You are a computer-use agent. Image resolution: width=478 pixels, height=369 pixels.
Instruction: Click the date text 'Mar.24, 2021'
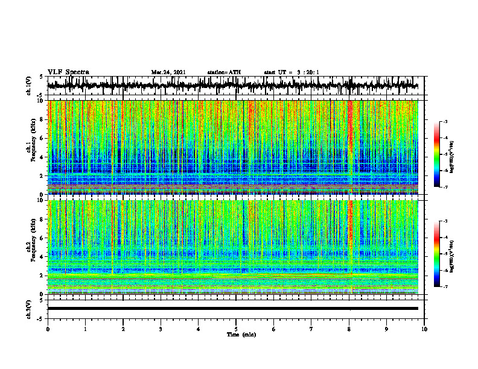click(168, 72)
